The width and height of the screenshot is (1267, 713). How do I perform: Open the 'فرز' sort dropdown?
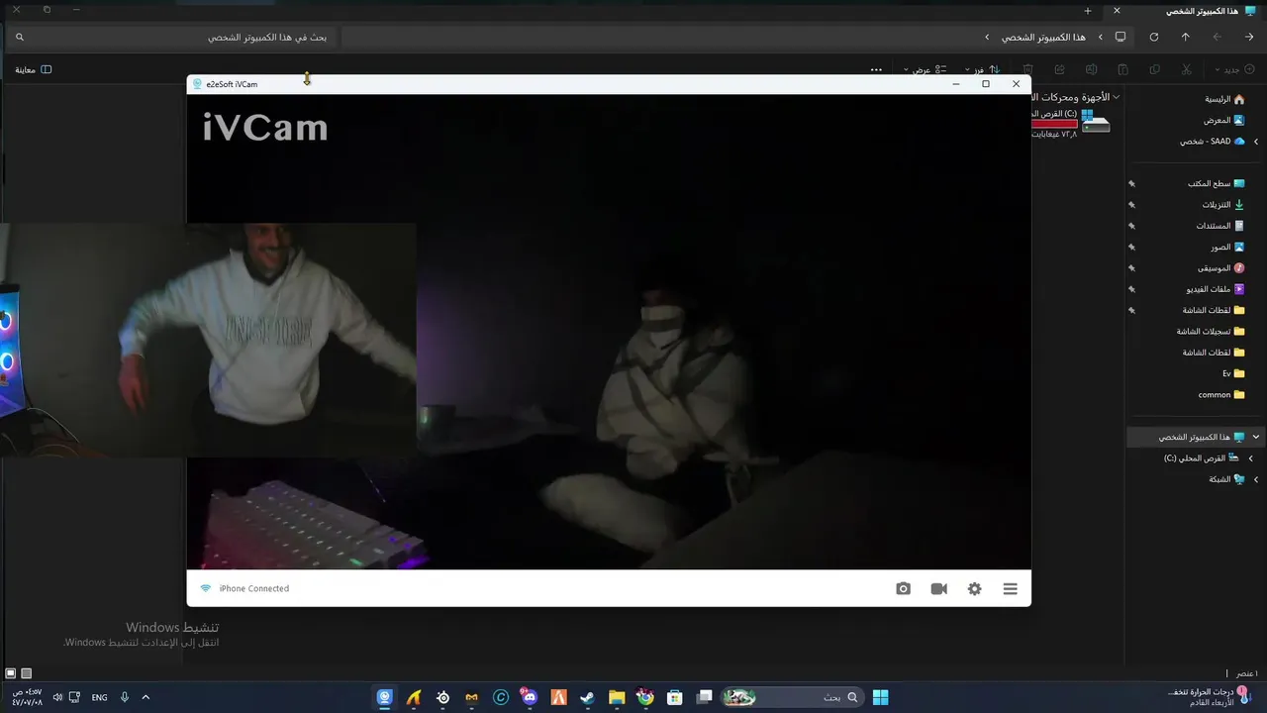point(982,69)
